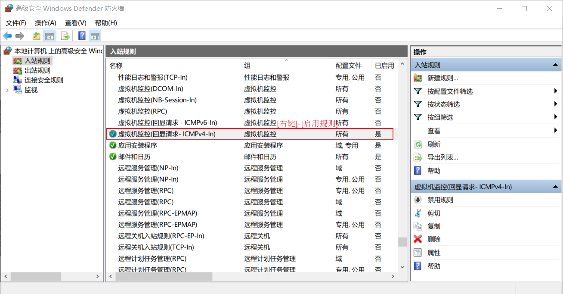Click the Back arrow toolbar icon
The height and width of the screenshot is (294, 563).
(x=7, y=36)
